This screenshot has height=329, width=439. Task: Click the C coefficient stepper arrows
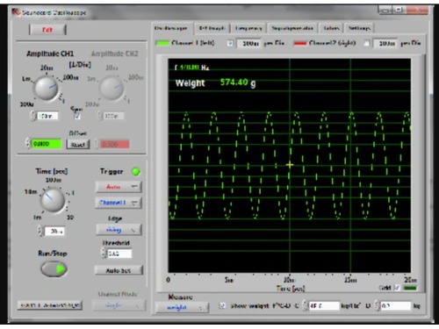pos(305,305)
